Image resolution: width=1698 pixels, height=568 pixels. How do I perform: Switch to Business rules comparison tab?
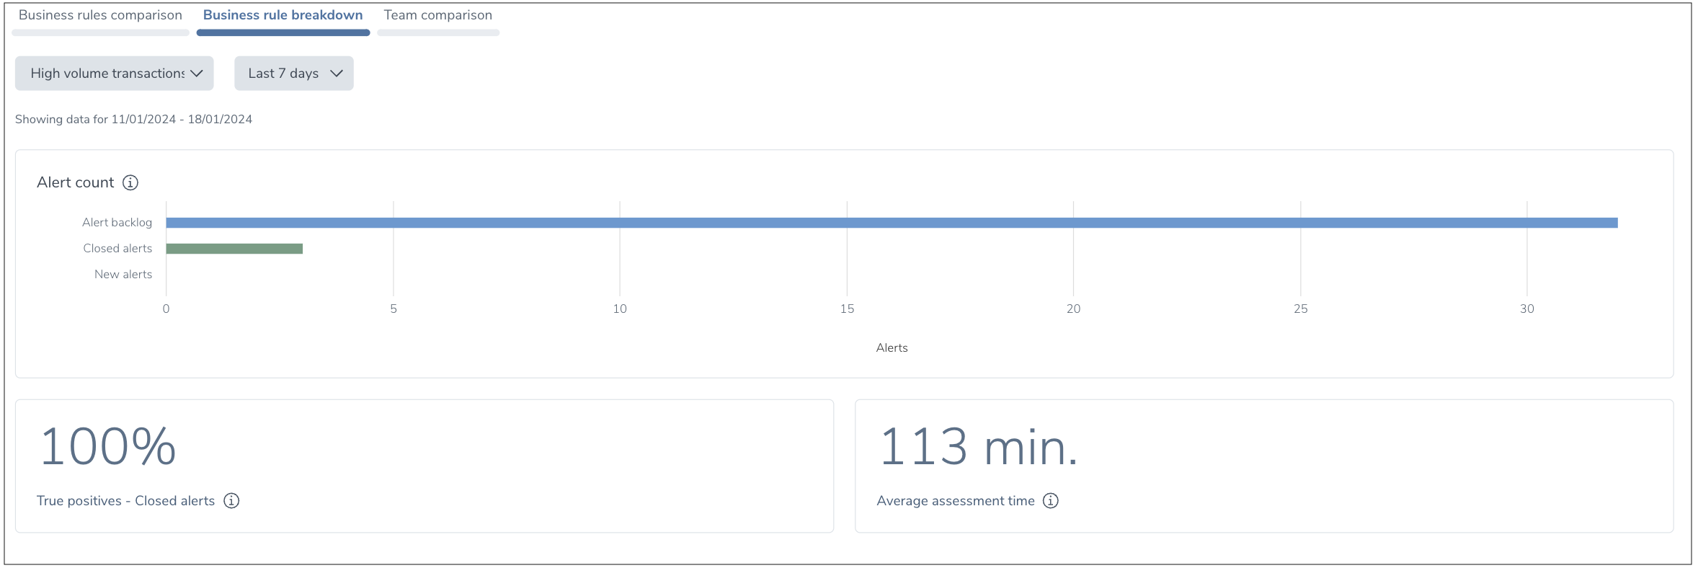[x=100, y=15]
